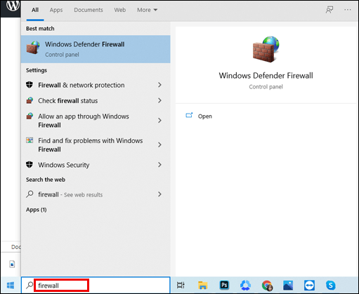Launch File Explorer from taskbar

(202, 286)
